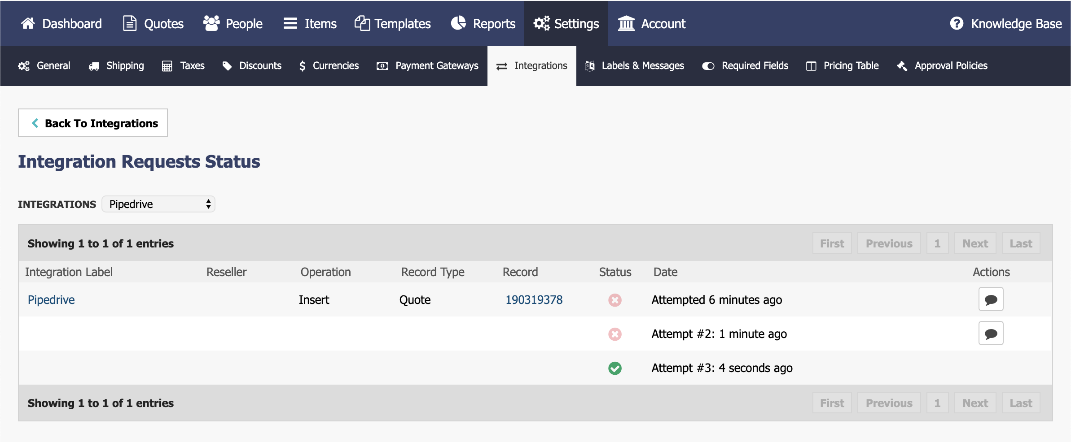Open the Reports menu item

point(483,23)
